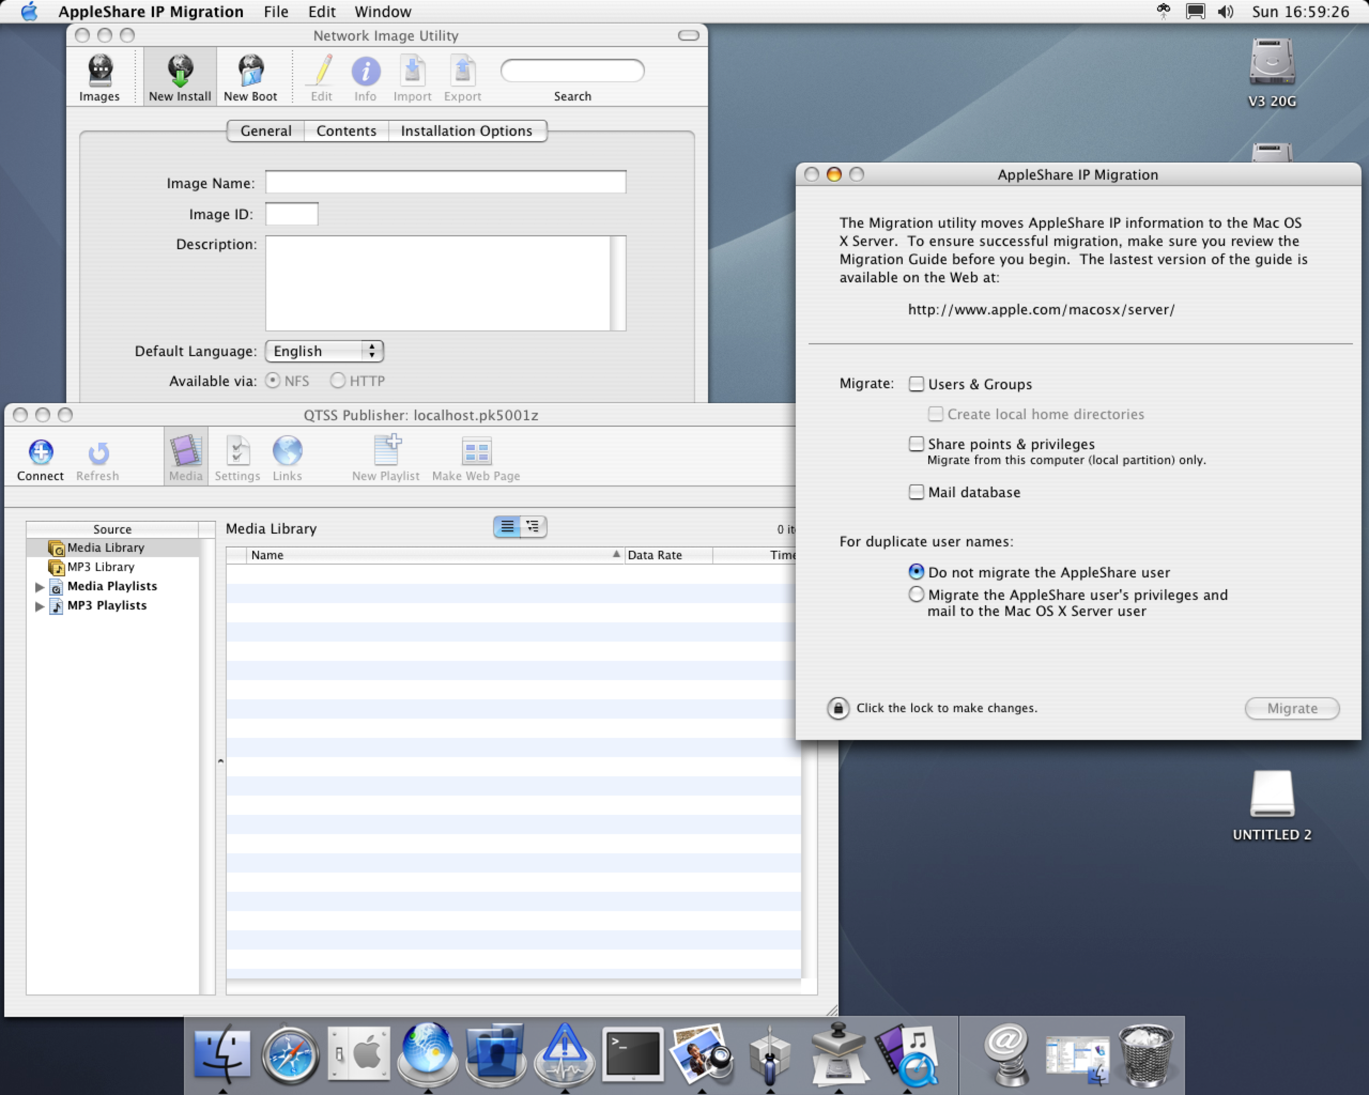Click toolbar toggle pill in Network Image Utility

click(x=688, y=35)
